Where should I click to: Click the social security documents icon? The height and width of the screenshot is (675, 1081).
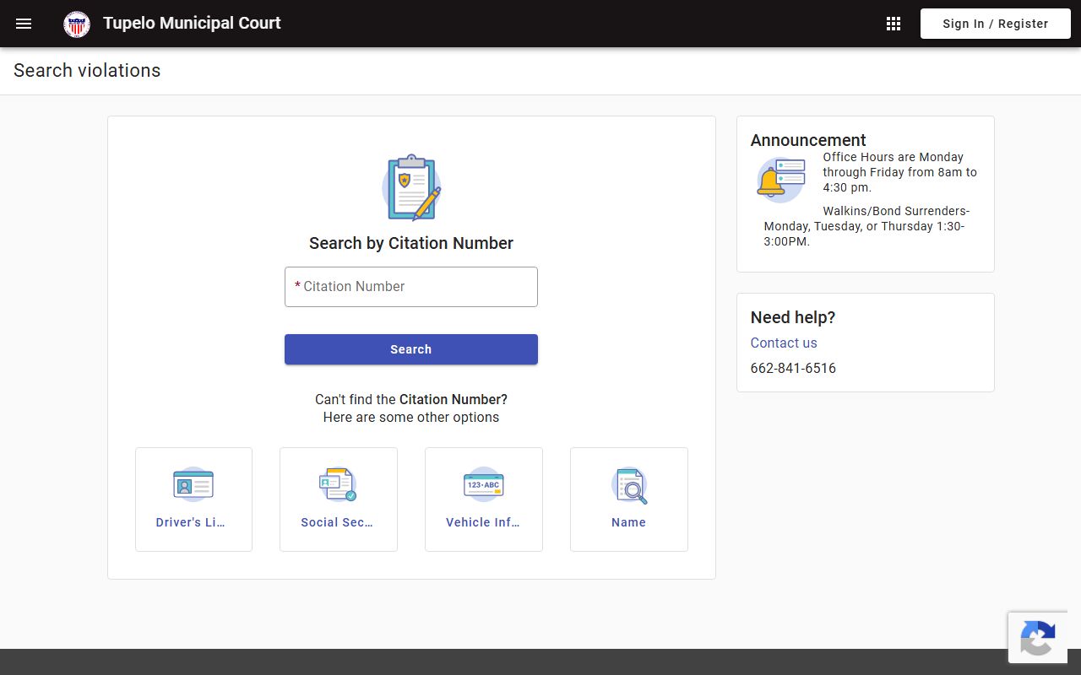click(339, 485)
